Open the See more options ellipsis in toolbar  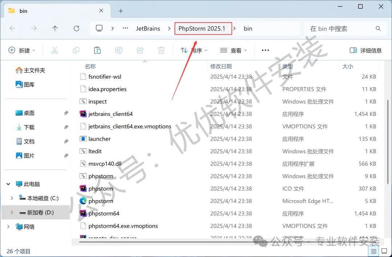coord(265,50)
